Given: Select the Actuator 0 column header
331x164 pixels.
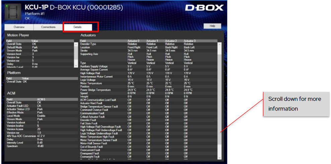Looking at the screenshot, I should [133, 41].
